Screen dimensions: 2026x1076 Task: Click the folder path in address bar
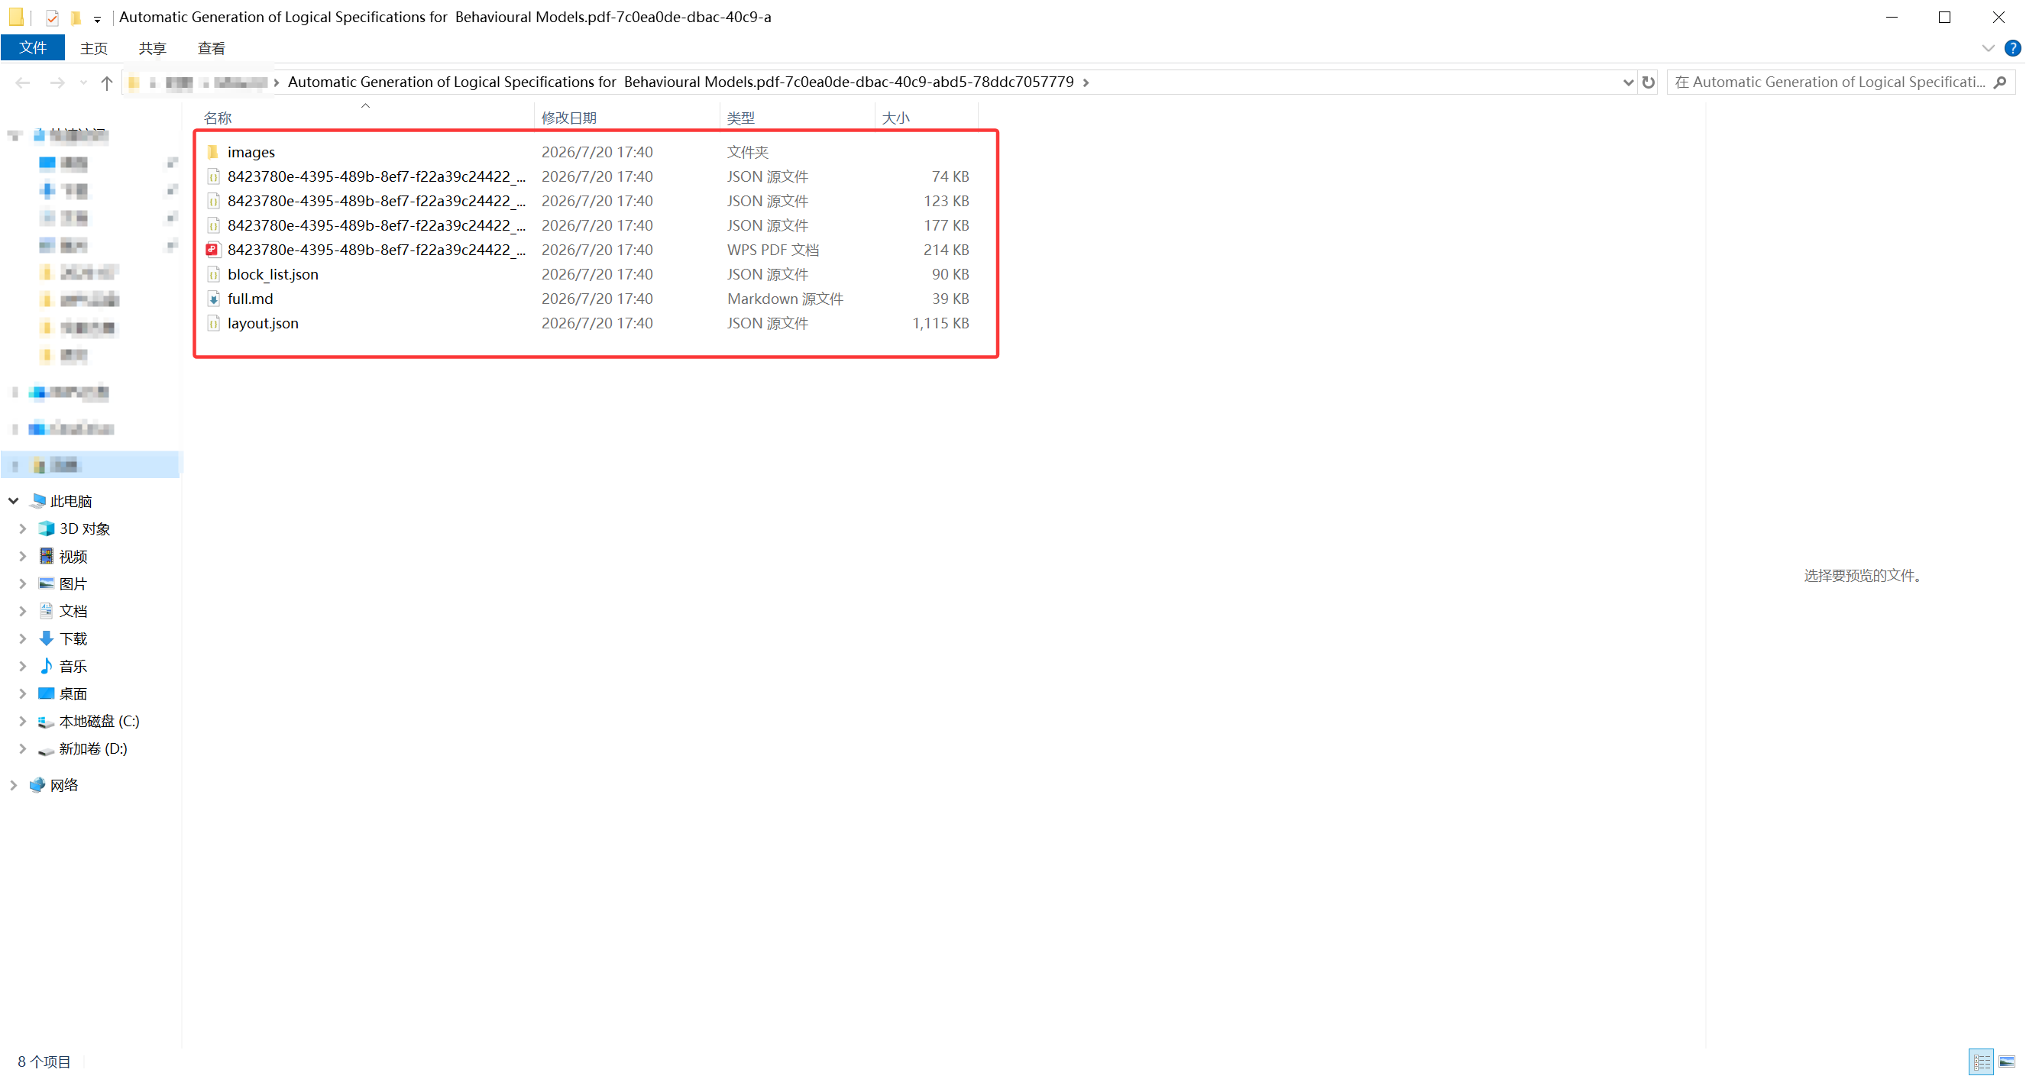pyautogui.click(x=681, y=82)
